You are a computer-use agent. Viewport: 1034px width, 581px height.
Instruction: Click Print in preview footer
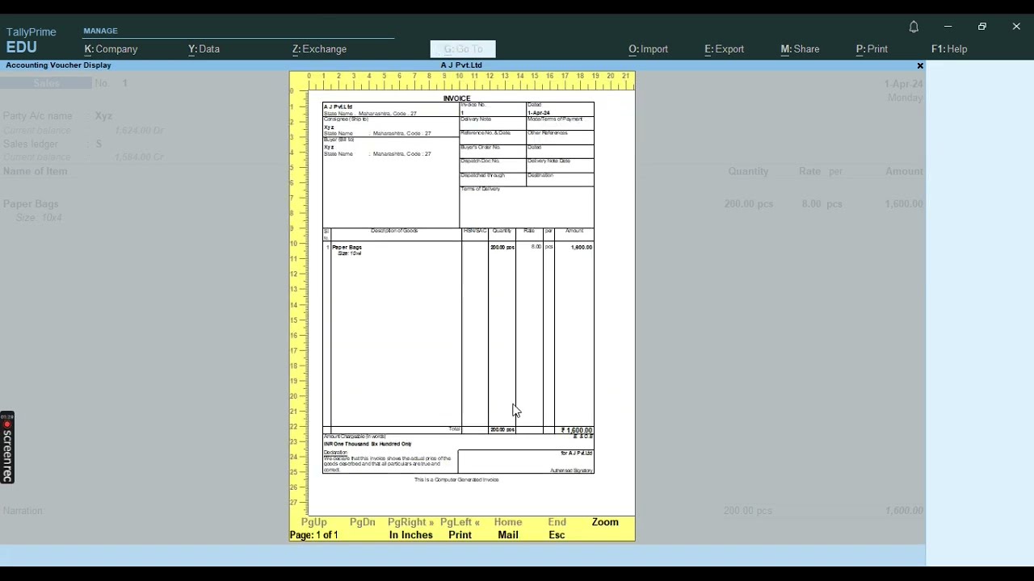pos(460,535)
